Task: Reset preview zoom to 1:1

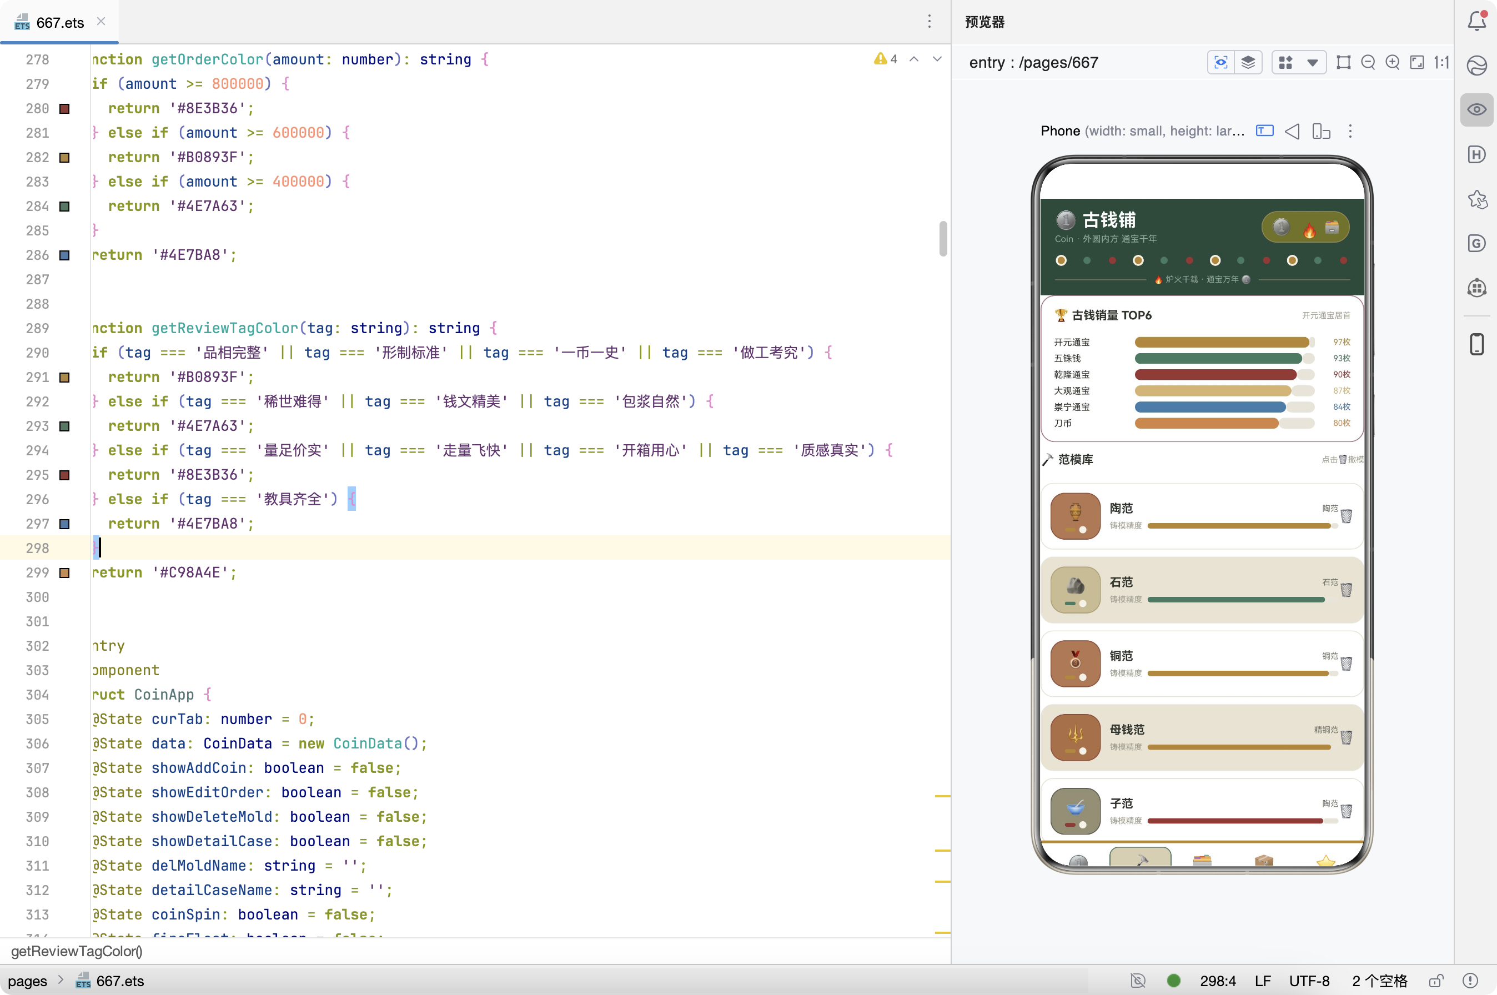Action: 1441,62
